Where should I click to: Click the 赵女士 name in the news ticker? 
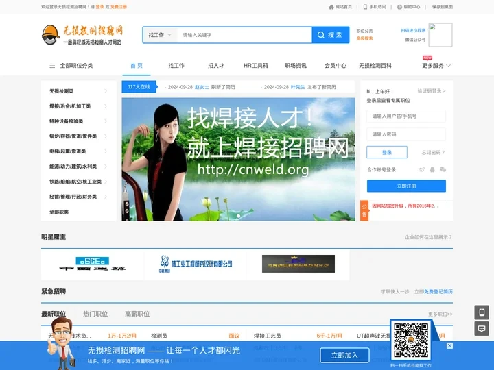tap(202, 87)
